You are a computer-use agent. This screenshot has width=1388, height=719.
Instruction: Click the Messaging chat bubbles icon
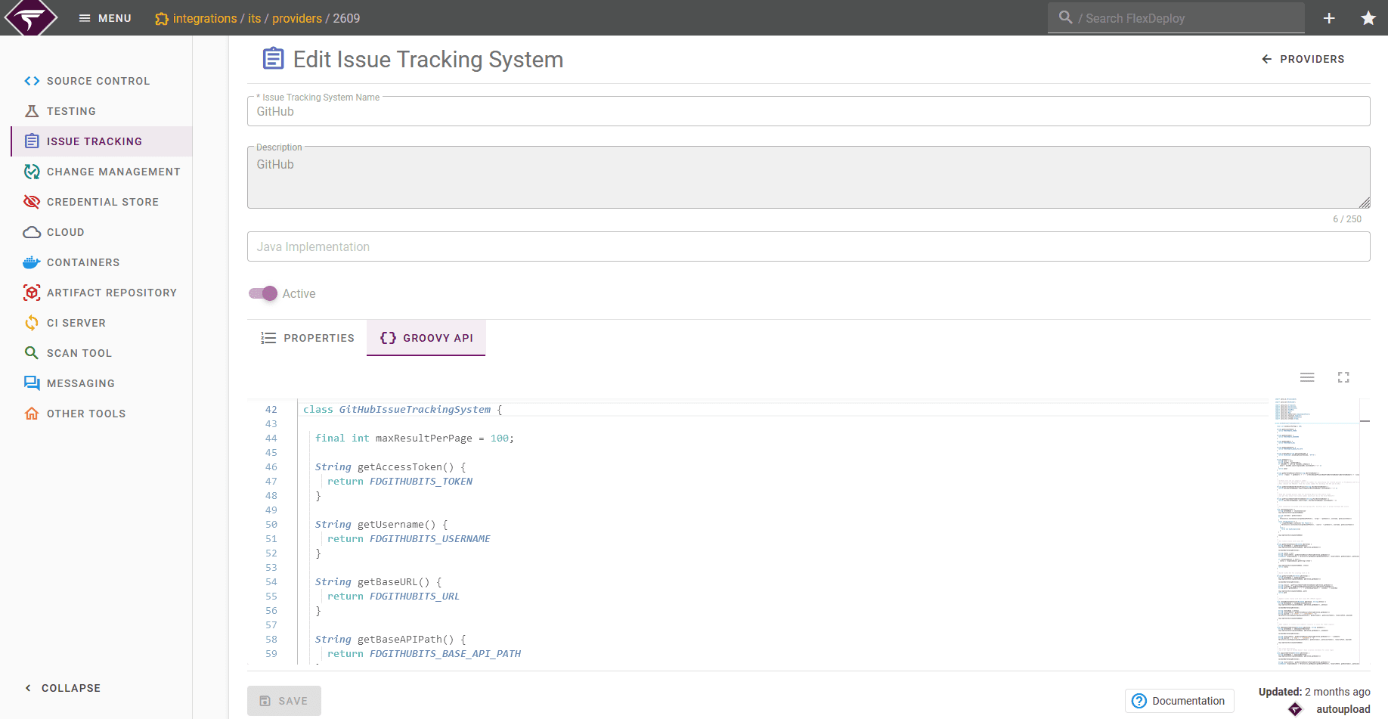[x=32, y=383]
